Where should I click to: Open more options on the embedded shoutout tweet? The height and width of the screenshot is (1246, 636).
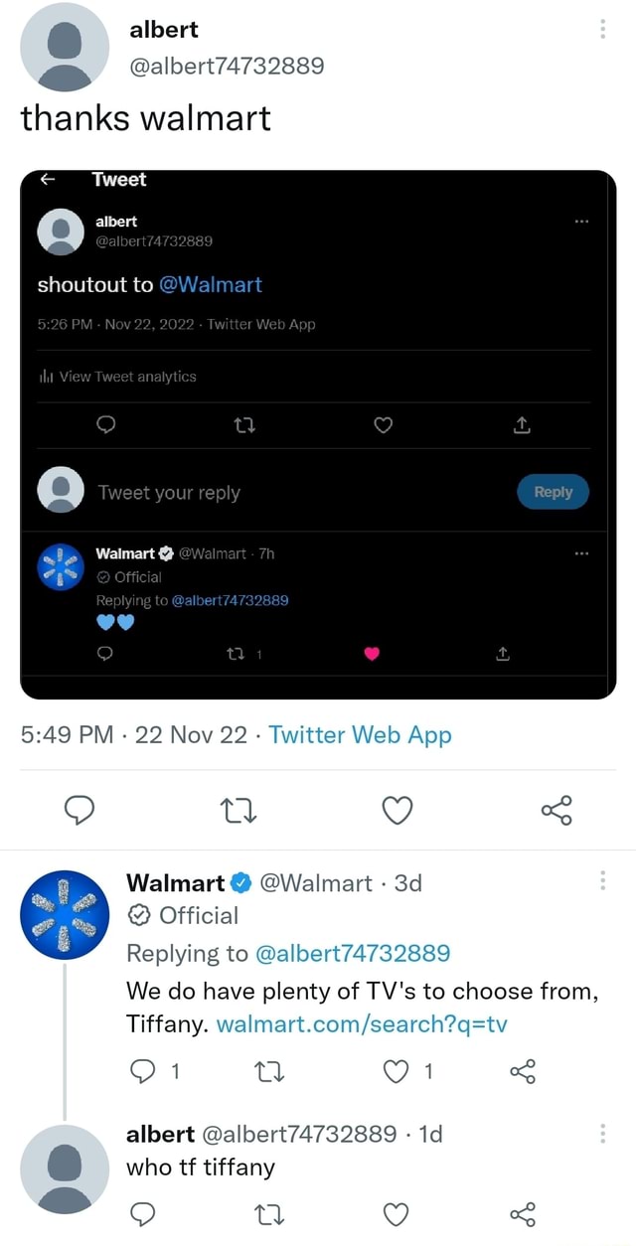click(581, 222)
